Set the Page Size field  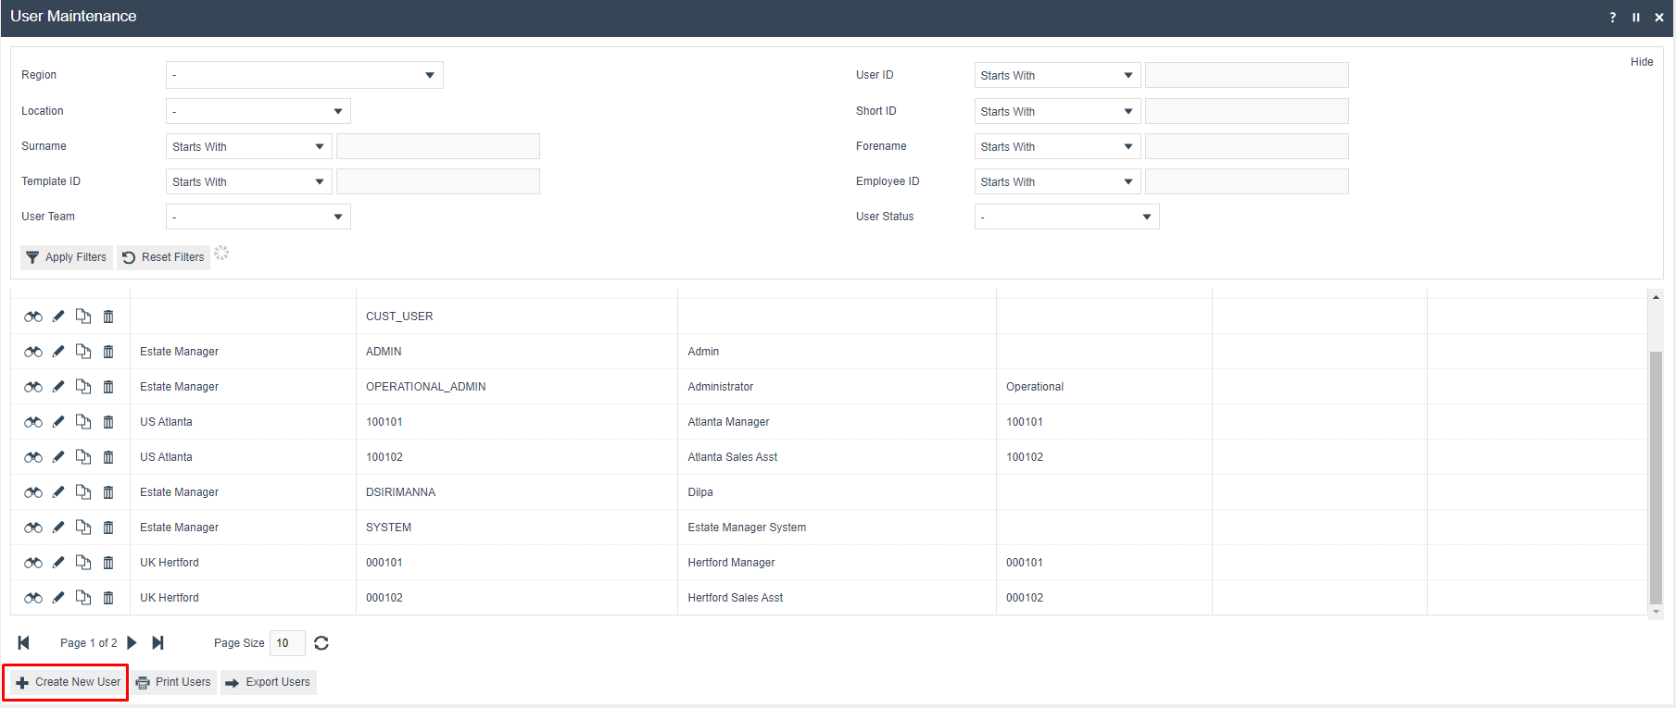(x=287, y=643)
